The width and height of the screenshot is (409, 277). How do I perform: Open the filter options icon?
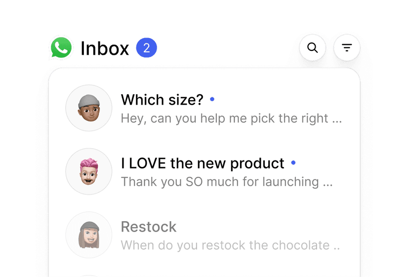click(x=347, y=48)
